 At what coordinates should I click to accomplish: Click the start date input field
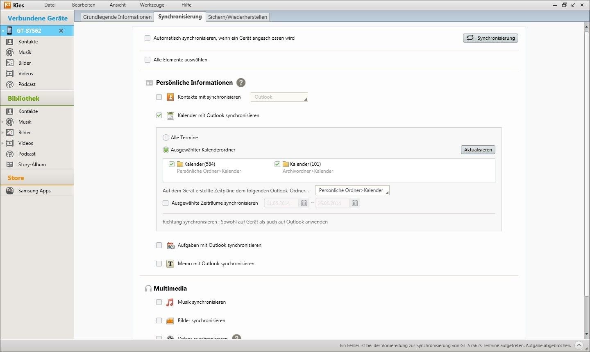point(281,203)
